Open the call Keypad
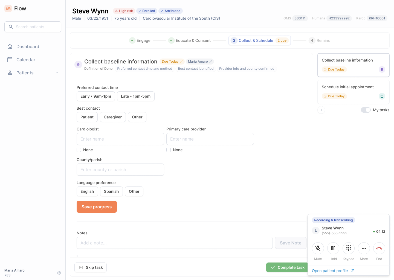The height and width of the screenshot is (280, 394). pyautogui.click(x=349, y=248)
